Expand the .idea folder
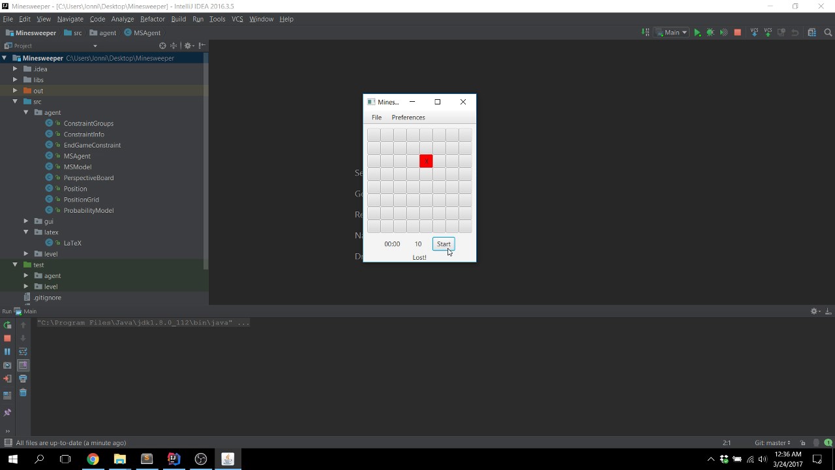 tap(15, 69)
